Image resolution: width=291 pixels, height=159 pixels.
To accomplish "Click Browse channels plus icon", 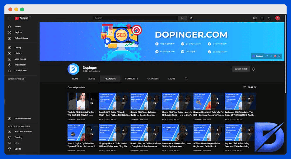I will point(9,119).
